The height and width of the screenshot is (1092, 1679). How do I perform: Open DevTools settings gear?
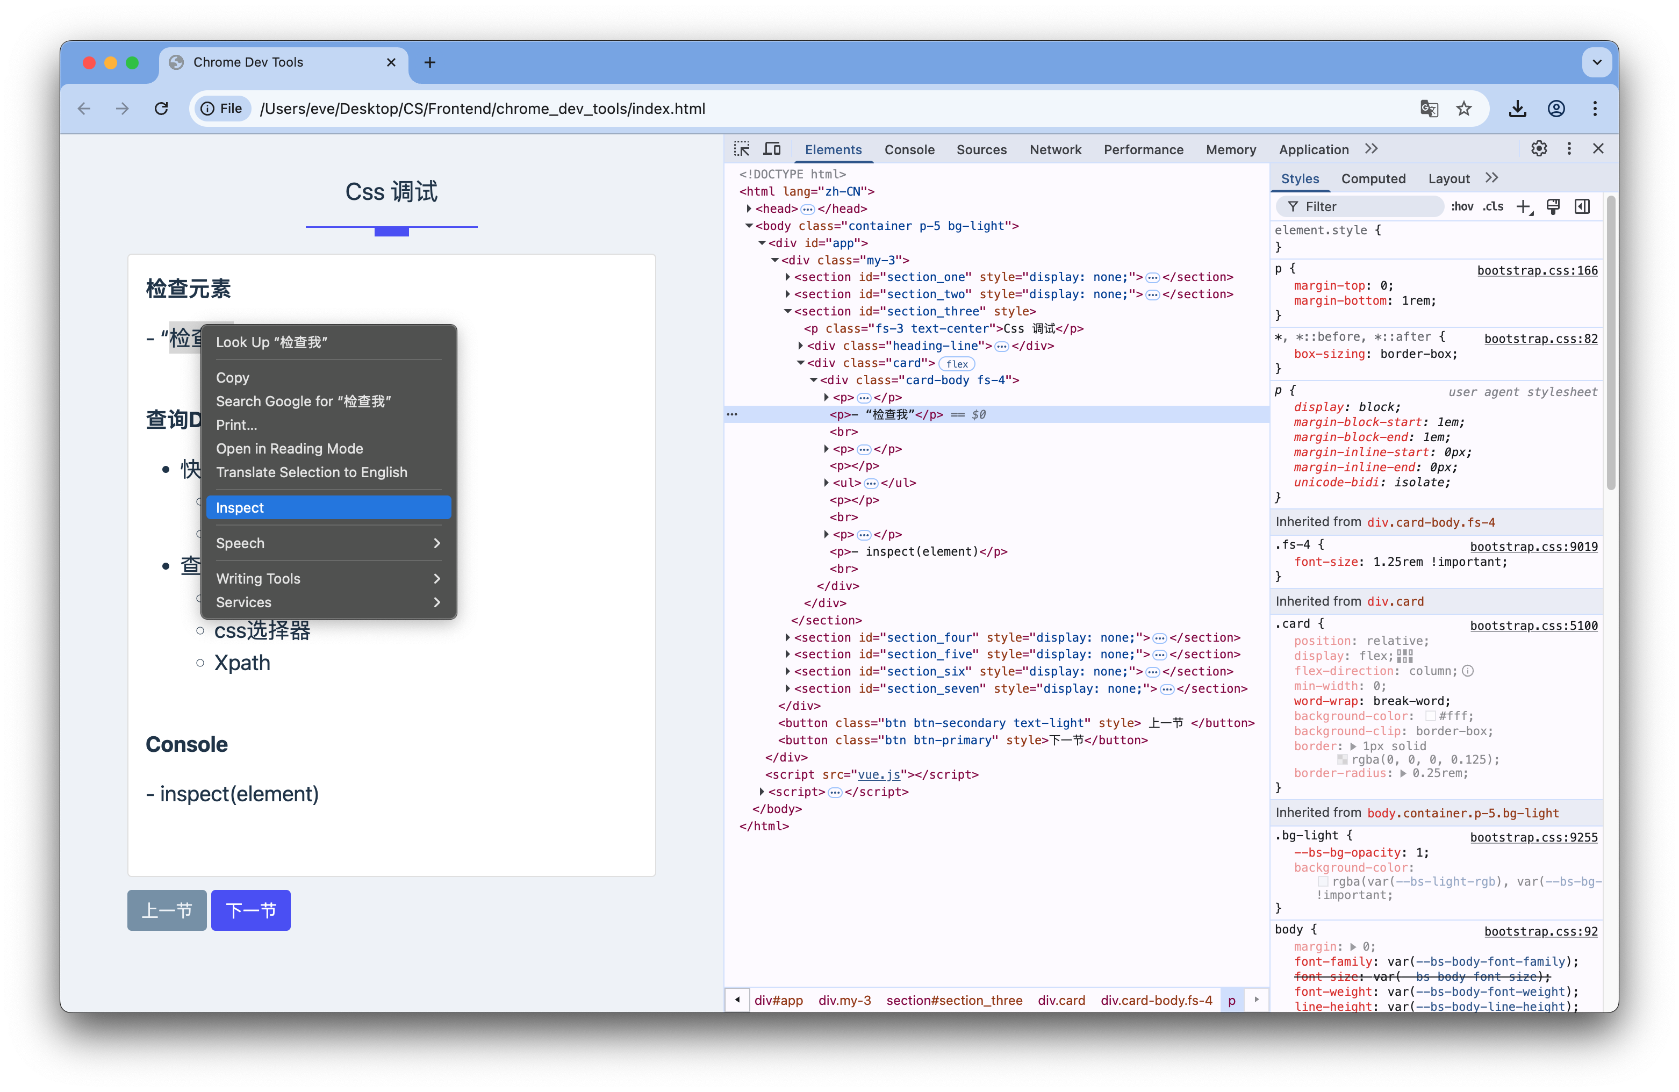tap(1539, 149)
